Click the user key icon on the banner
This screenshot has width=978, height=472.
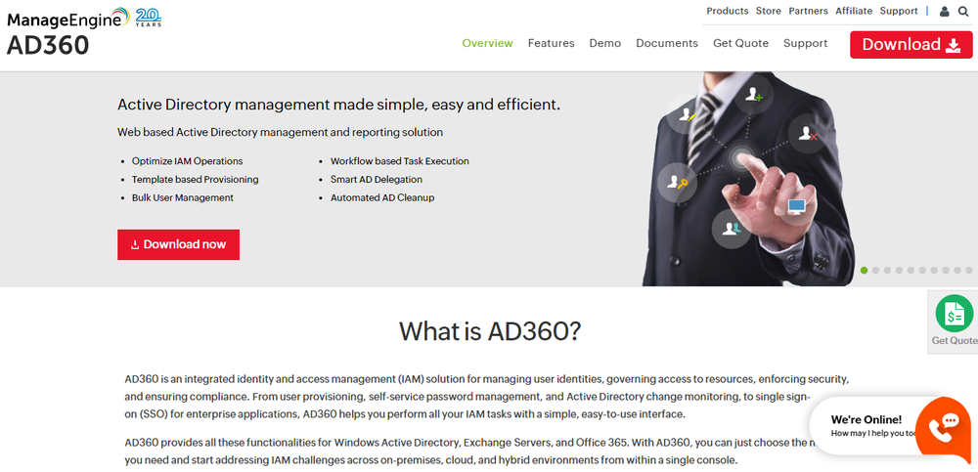click(x=677, y=182)
